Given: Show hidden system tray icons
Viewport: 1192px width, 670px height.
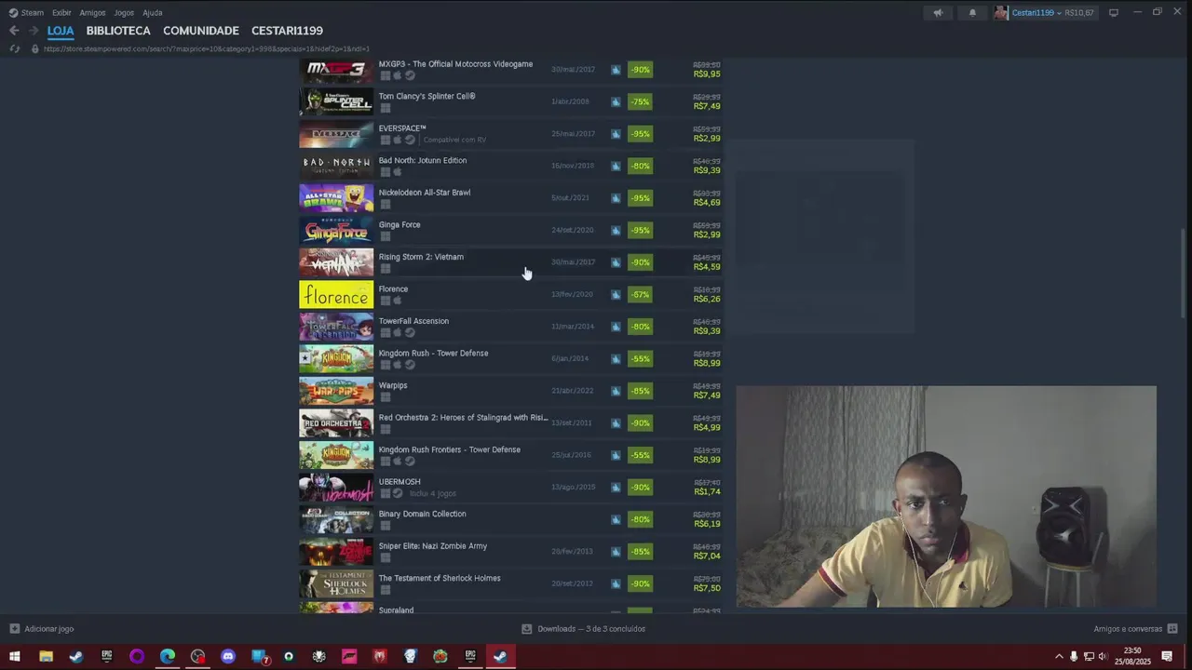Looking at the screenshot, I should (1059, 656).
